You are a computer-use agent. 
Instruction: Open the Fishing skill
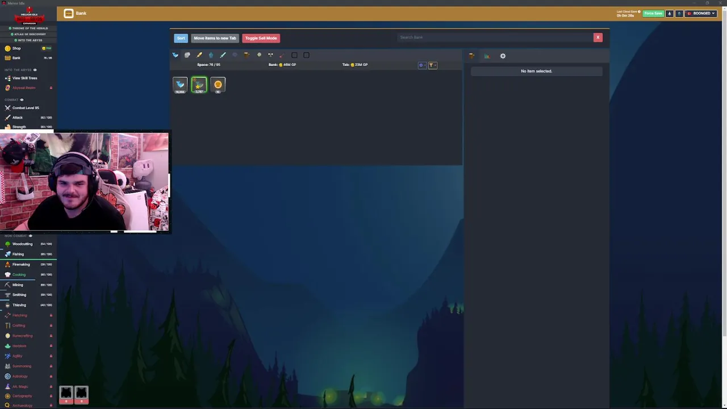pos(27,254)
